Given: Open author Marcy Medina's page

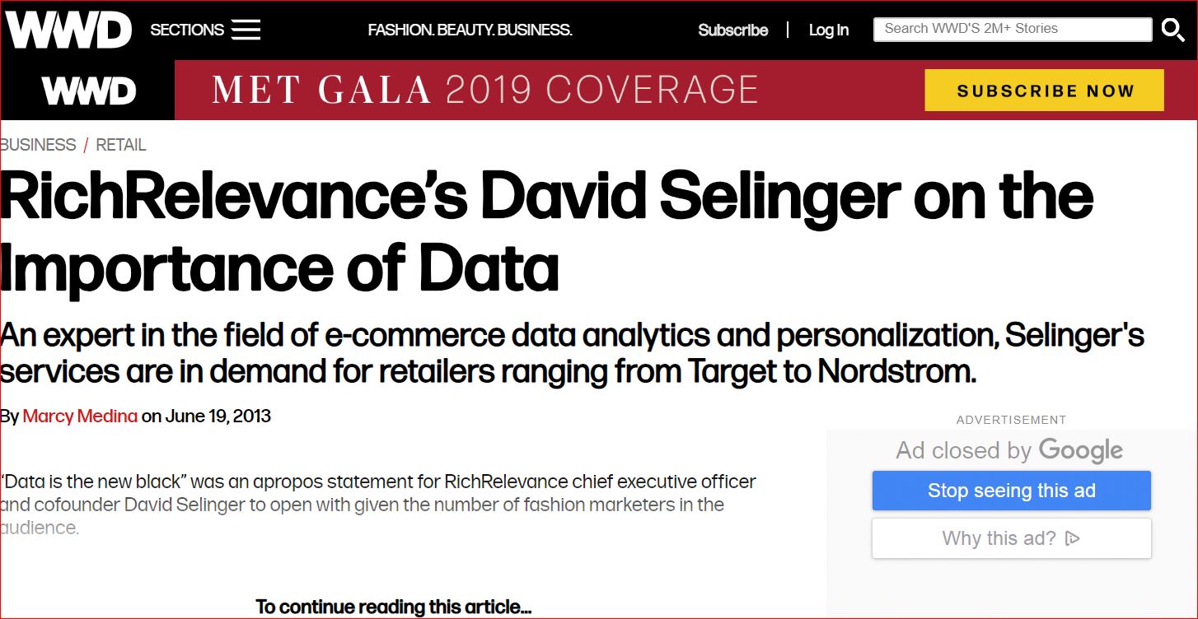Looking at the screenshot, I should (x=80, y=416).
